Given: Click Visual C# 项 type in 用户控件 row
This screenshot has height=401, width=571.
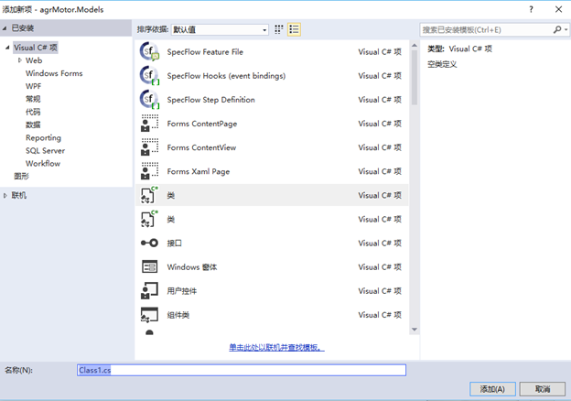Looking at the screenshot, I should coord(380,290).
